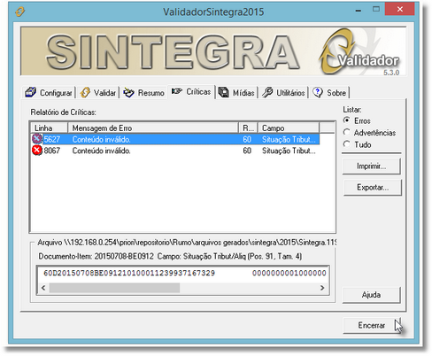Click the application icon in title bar
432x356 pixels.
(x=20, y=12)
